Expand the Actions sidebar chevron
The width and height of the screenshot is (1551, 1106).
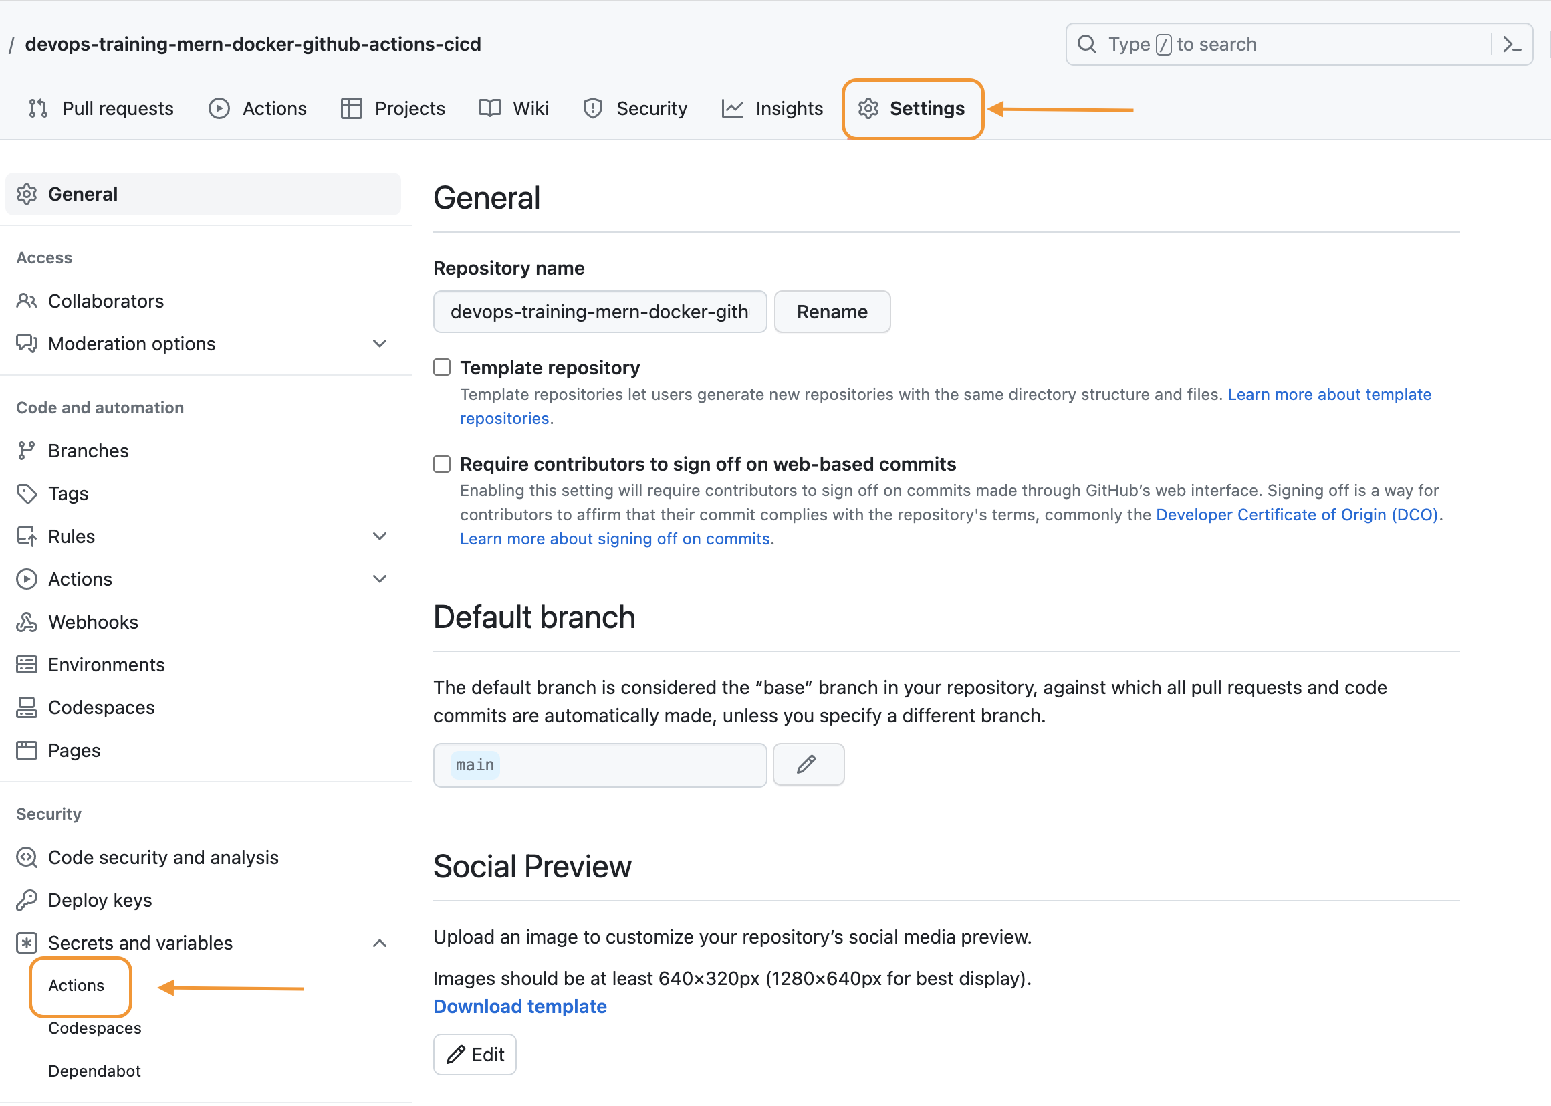coord(380,579)
